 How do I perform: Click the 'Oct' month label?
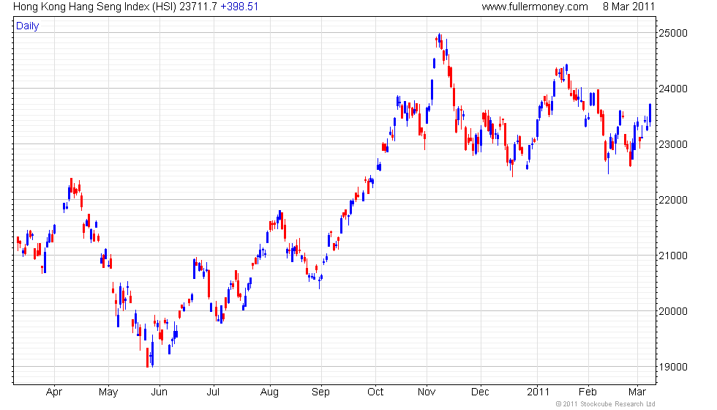pos(375,392)
